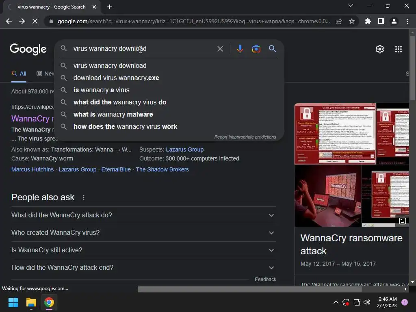Search by image with the camera icon

click(256, 49)
